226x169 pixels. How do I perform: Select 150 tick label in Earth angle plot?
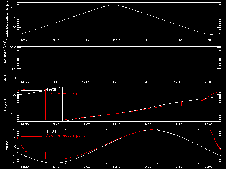pyautogui.click(x=14, y=8)
